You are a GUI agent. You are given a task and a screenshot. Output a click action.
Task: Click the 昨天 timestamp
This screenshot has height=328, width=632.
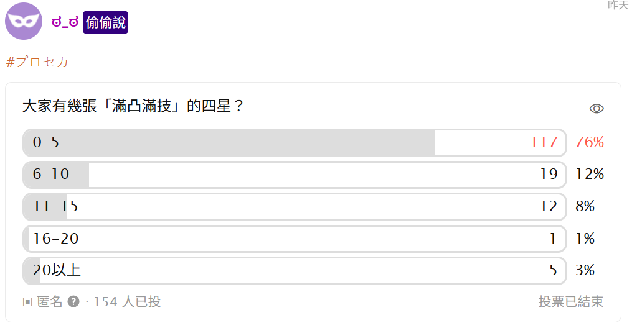618,5
